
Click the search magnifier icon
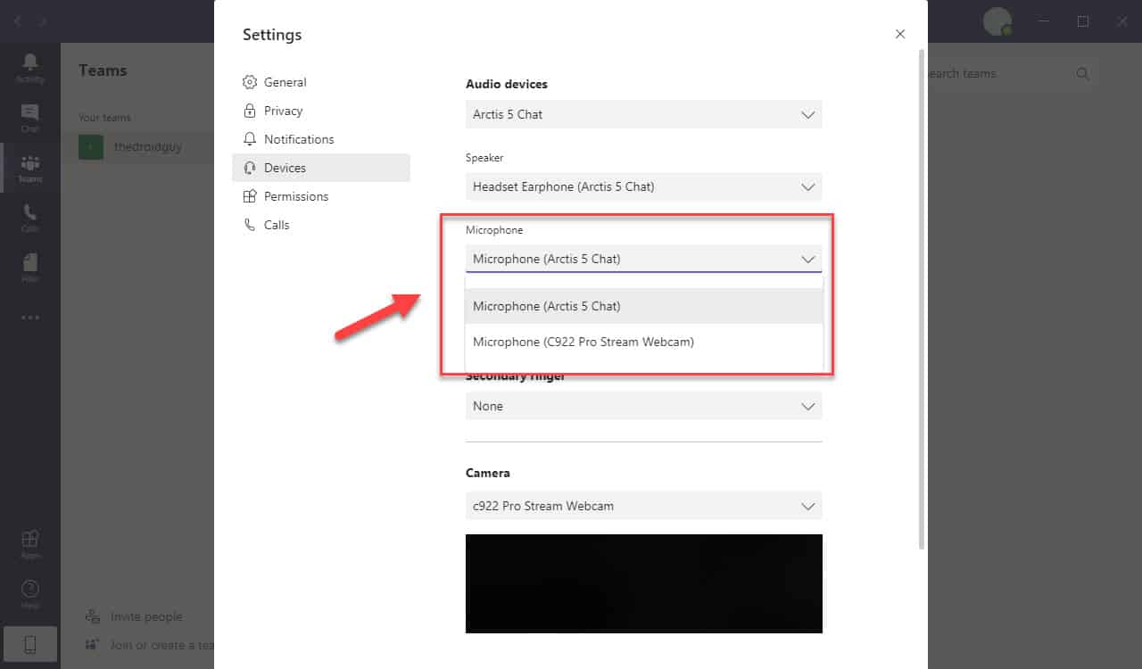pyautogui.click(x=1082, y=74)
